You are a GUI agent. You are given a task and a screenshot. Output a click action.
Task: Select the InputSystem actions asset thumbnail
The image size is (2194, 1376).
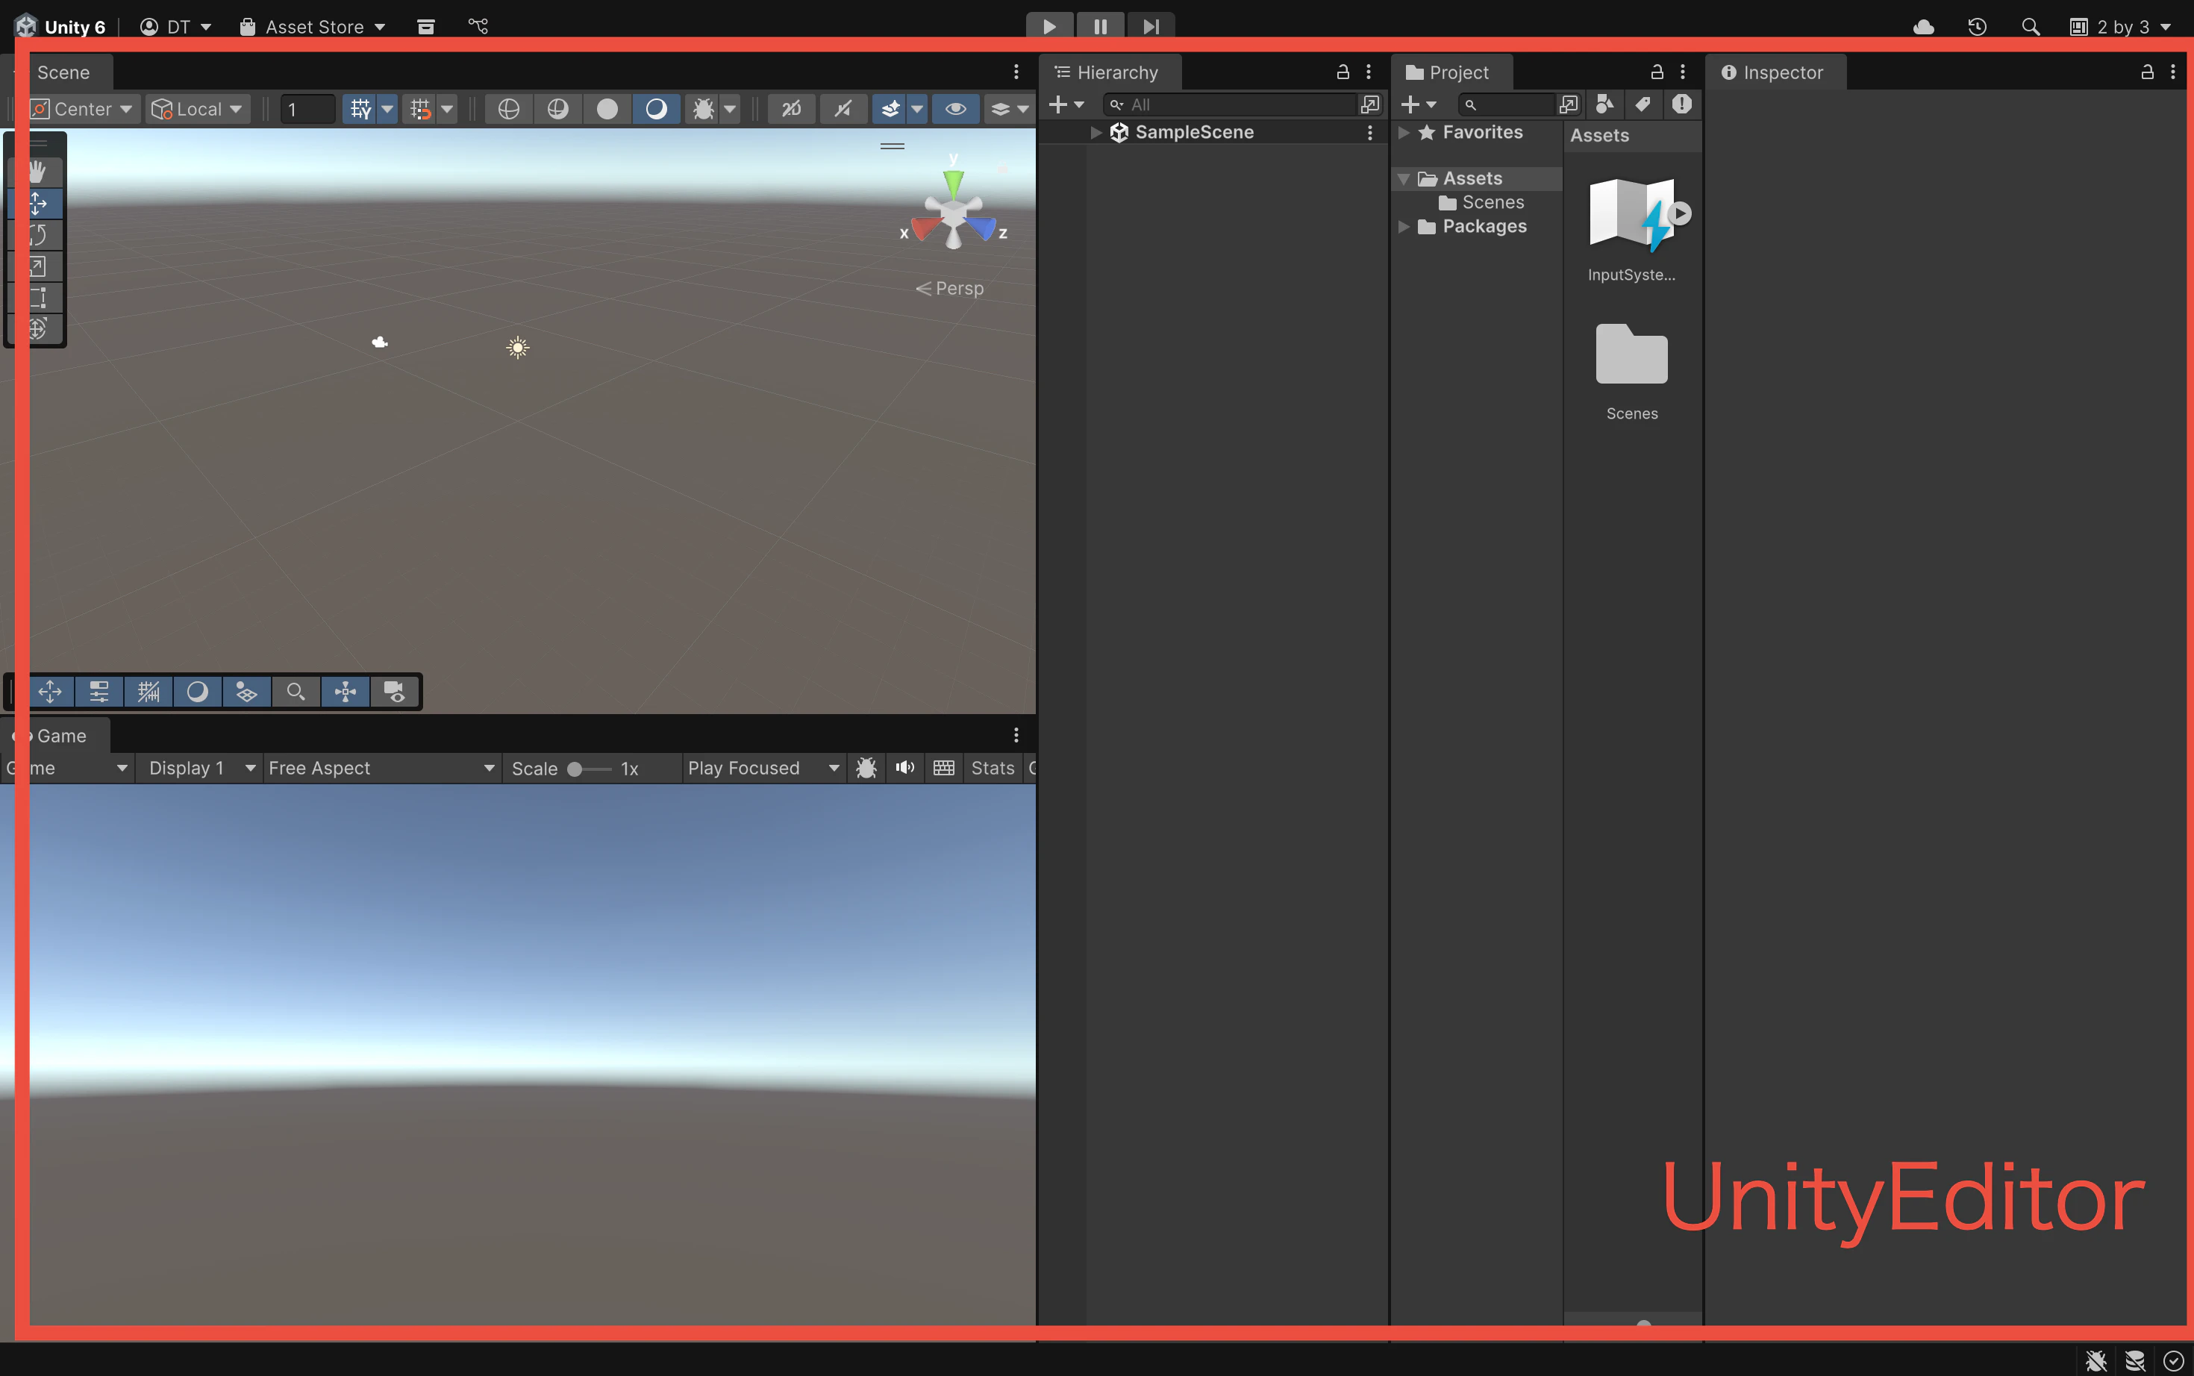(1633, 216)
